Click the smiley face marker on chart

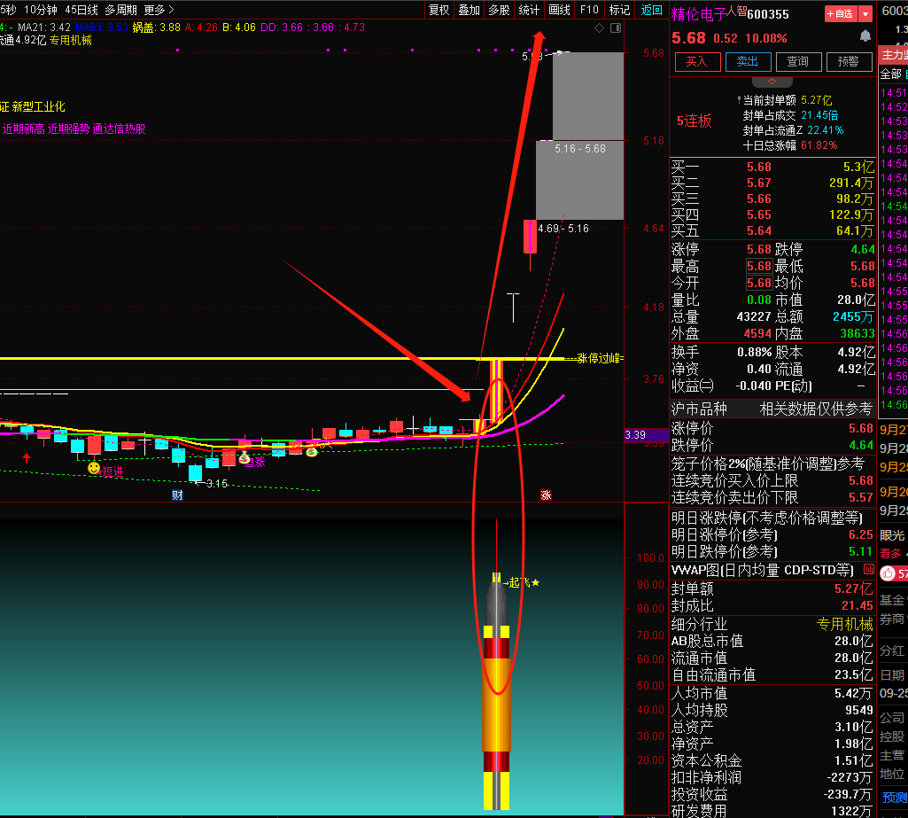pyautogui.click(x=94, y=467)
